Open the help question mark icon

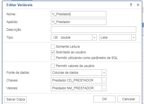(131, 5)
